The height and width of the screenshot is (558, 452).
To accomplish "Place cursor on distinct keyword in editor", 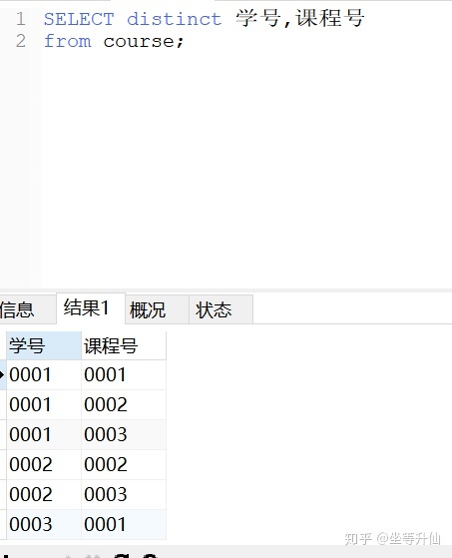I will 175,19.
